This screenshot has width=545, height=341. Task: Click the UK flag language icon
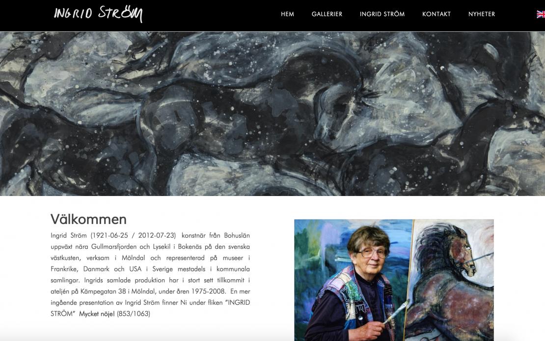click(x=541, y=14)
